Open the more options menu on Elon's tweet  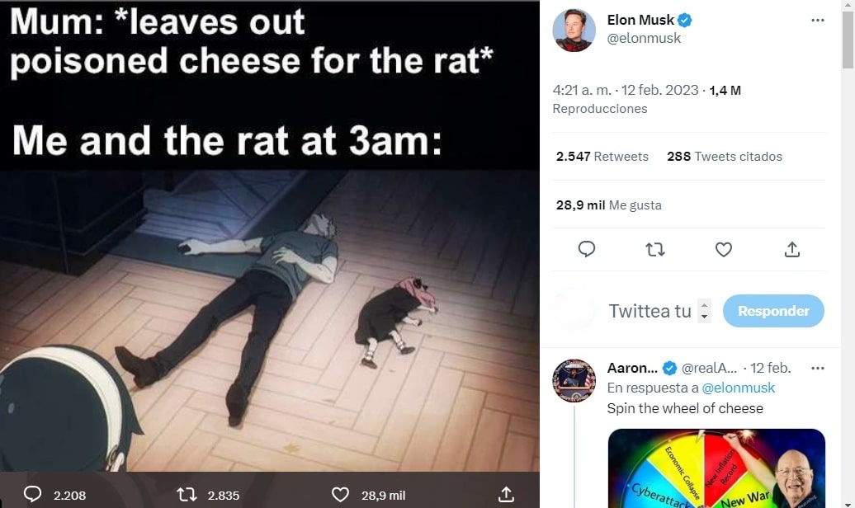pos(818,21)
